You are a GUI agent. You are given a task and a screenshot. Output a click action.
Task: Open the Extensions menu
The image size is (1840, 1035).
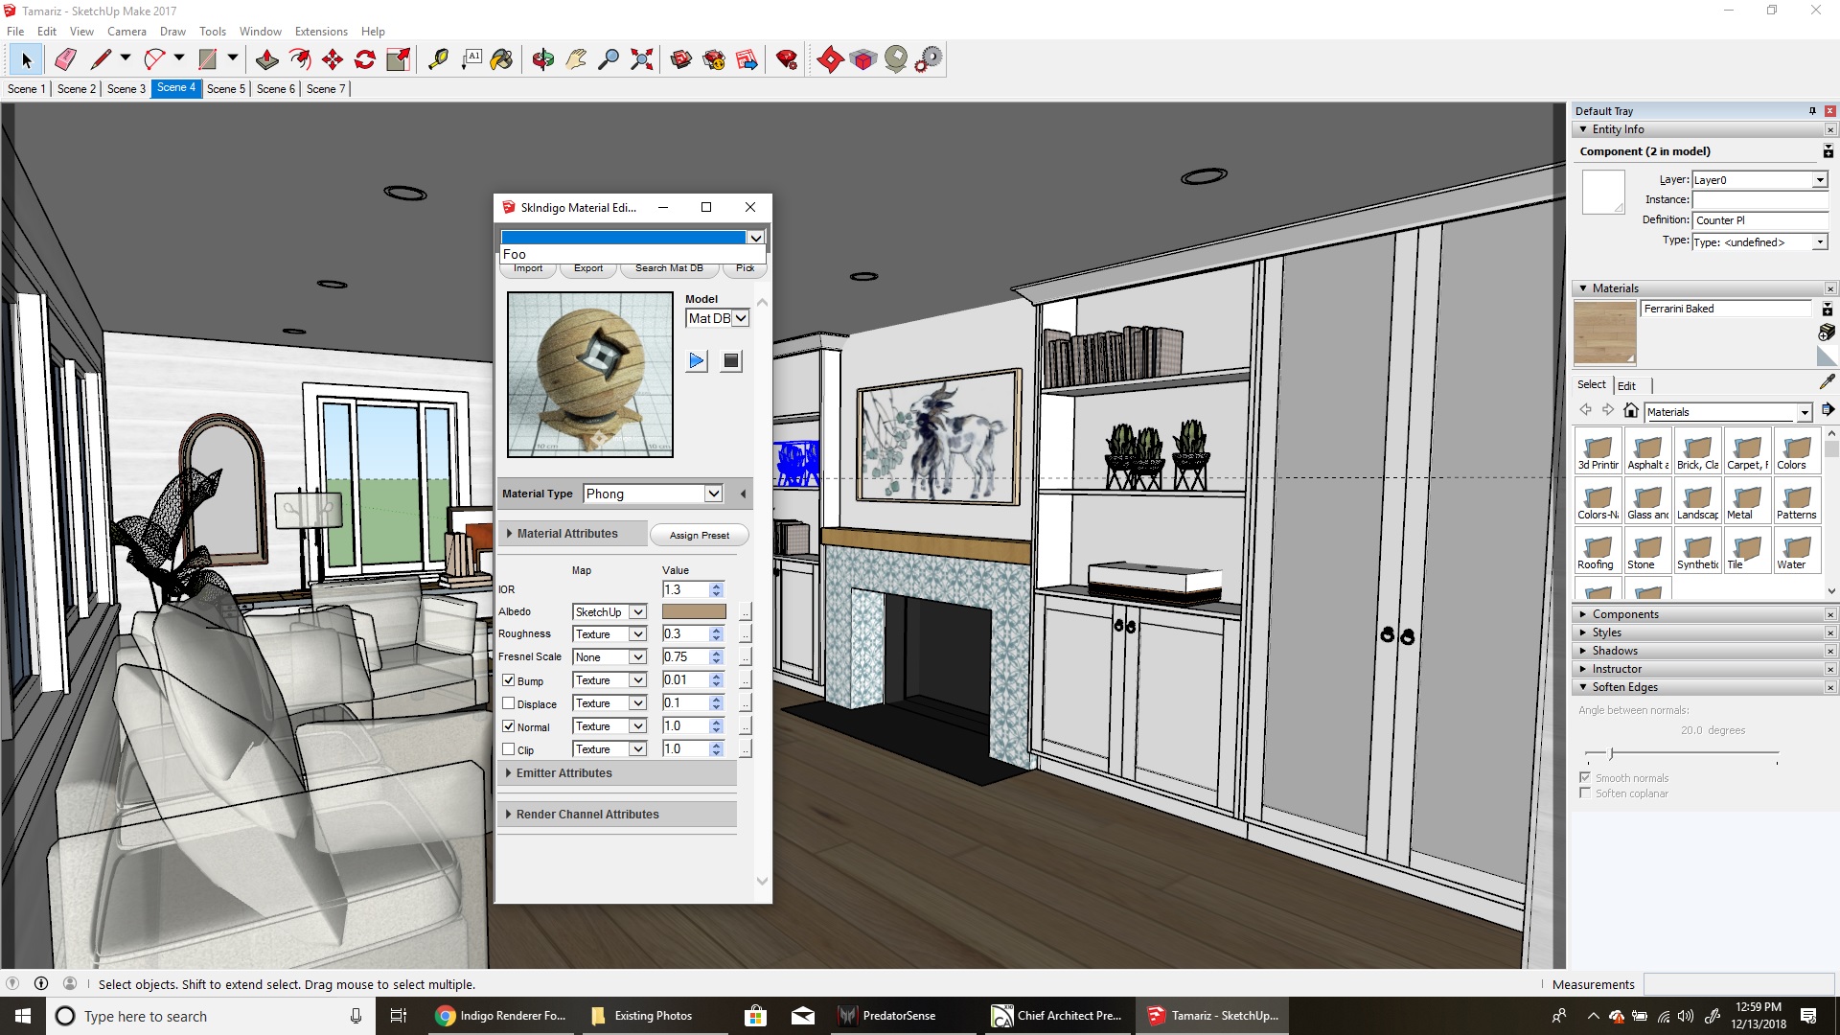click(x=321, y=32)
